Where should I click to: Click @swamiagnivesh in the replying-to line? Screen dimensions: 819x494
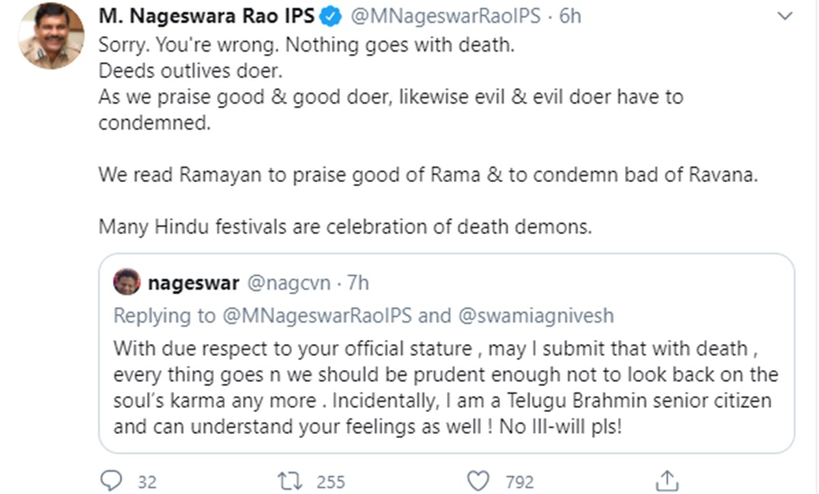point(536,316)
